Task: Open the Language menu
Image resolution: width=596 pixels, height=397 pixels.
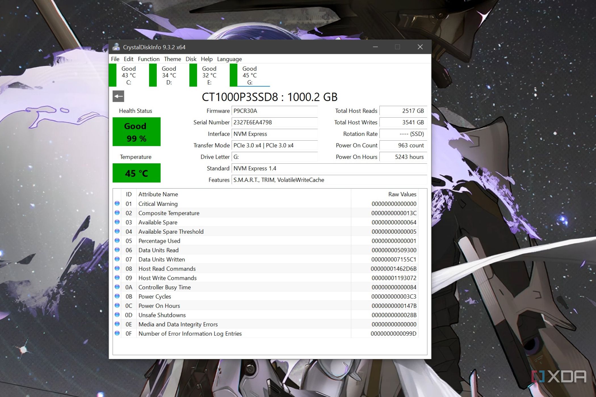Action: click(229, 59)
